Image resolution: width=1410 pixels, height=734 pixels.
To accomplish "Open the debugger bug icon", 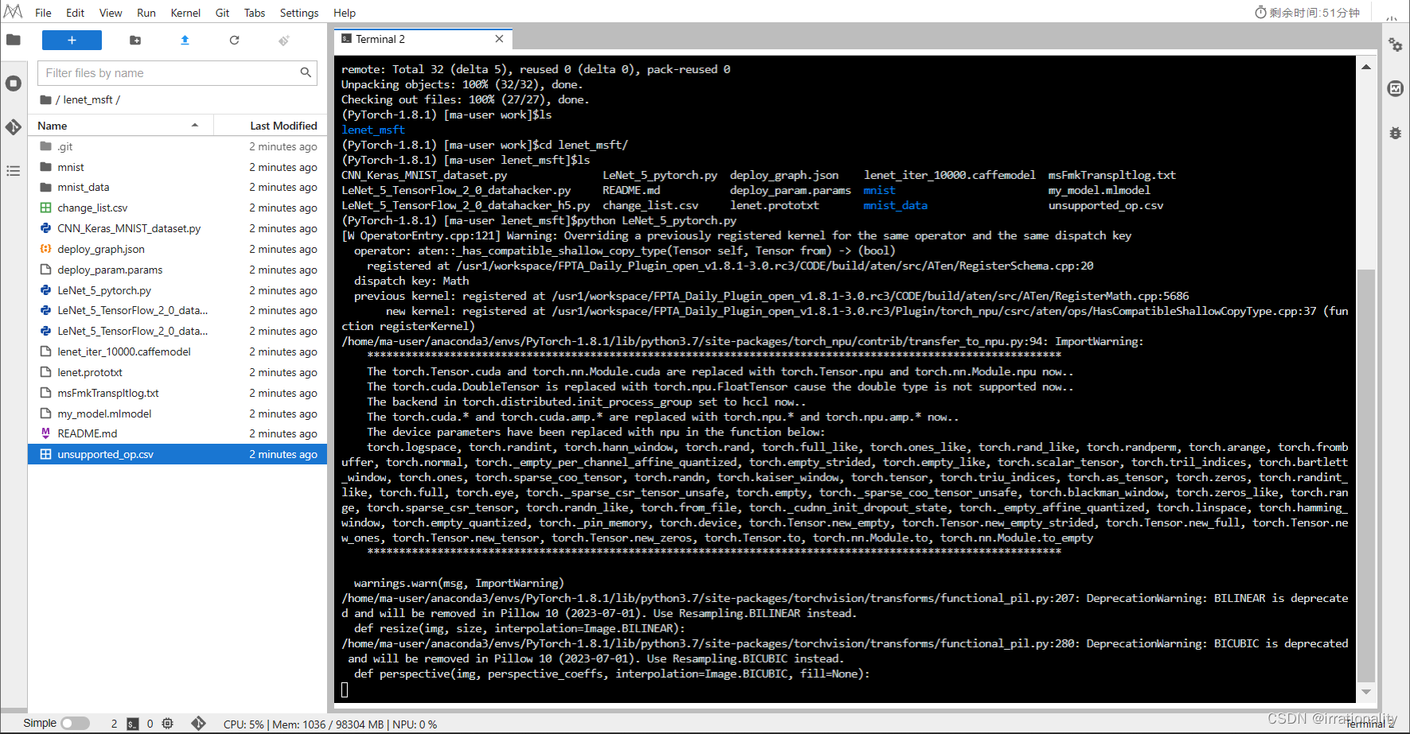I will pos(1396,133).
